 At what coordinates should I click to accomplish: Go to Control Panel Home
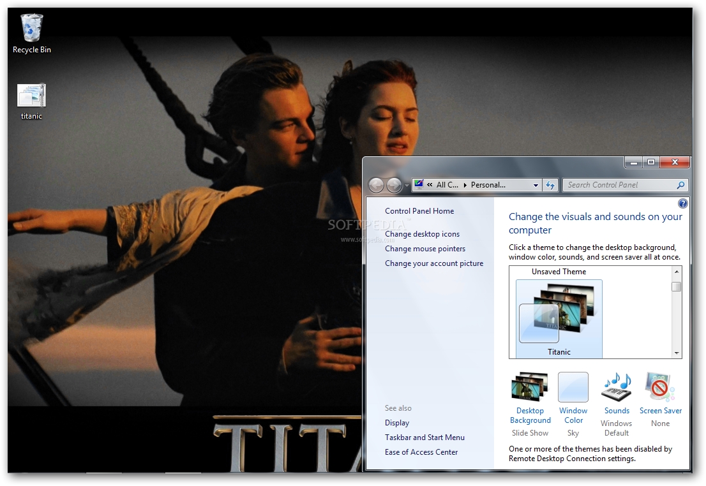(419, 211)
